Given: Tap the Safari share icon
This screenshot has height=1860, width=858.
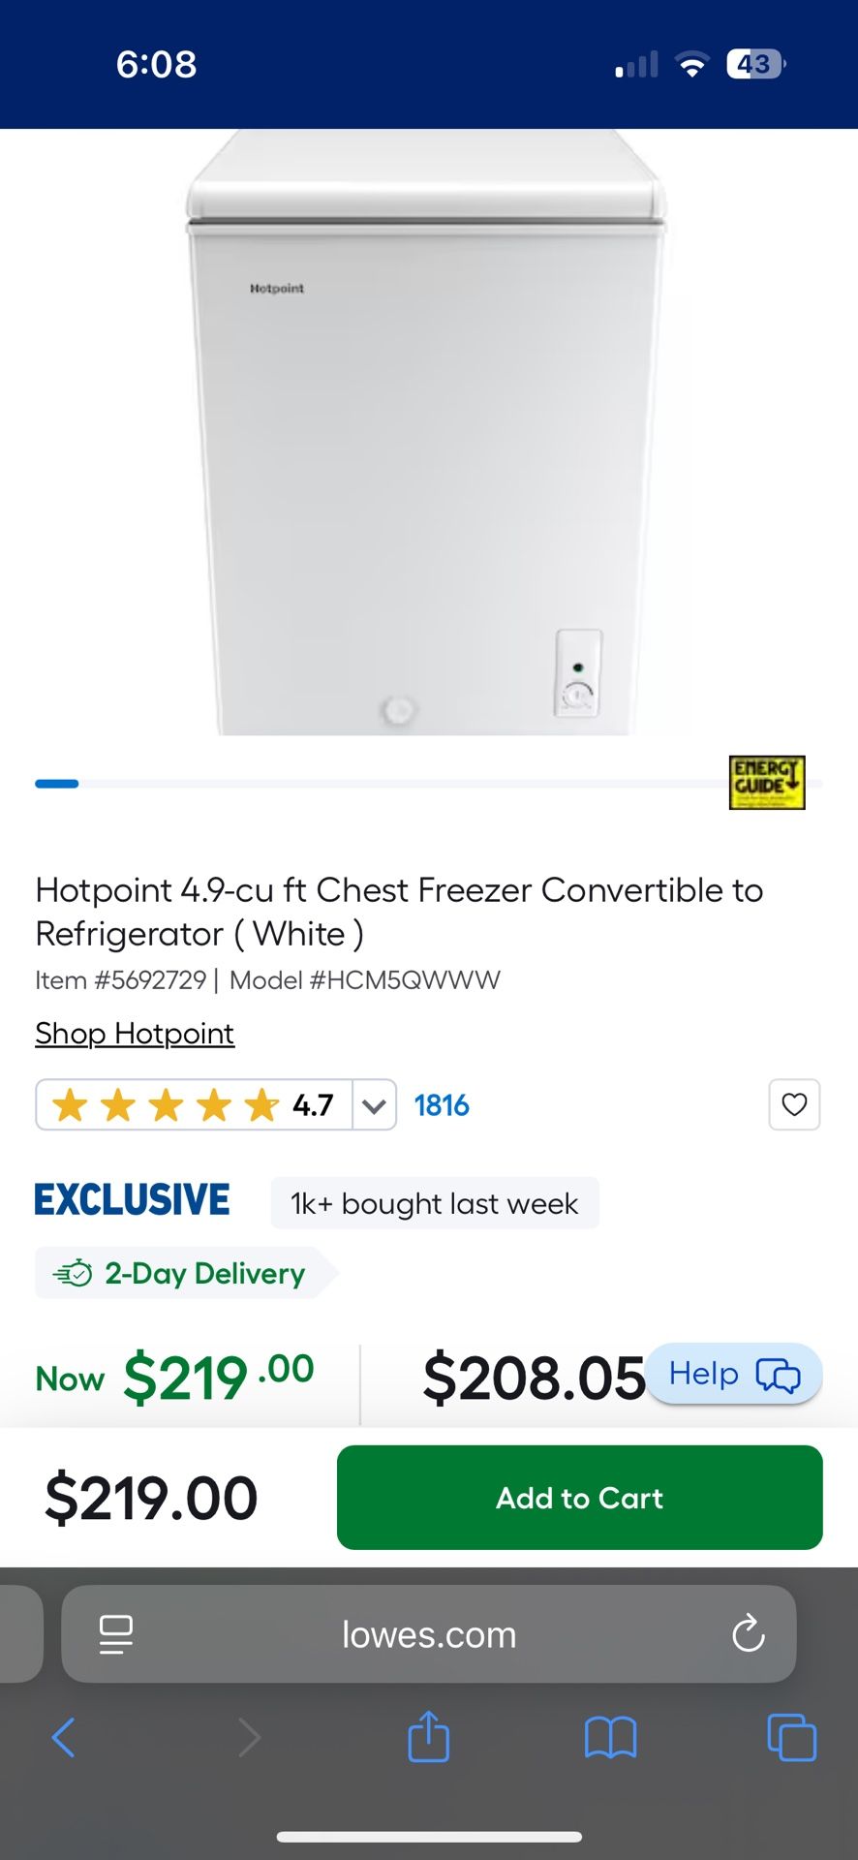Looking at the screenshot, I should point(428,1735).
